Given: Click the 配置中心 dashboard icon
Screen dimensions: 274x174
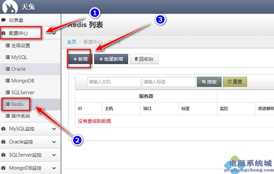Looking at the screenshot, I should point(3,33).
